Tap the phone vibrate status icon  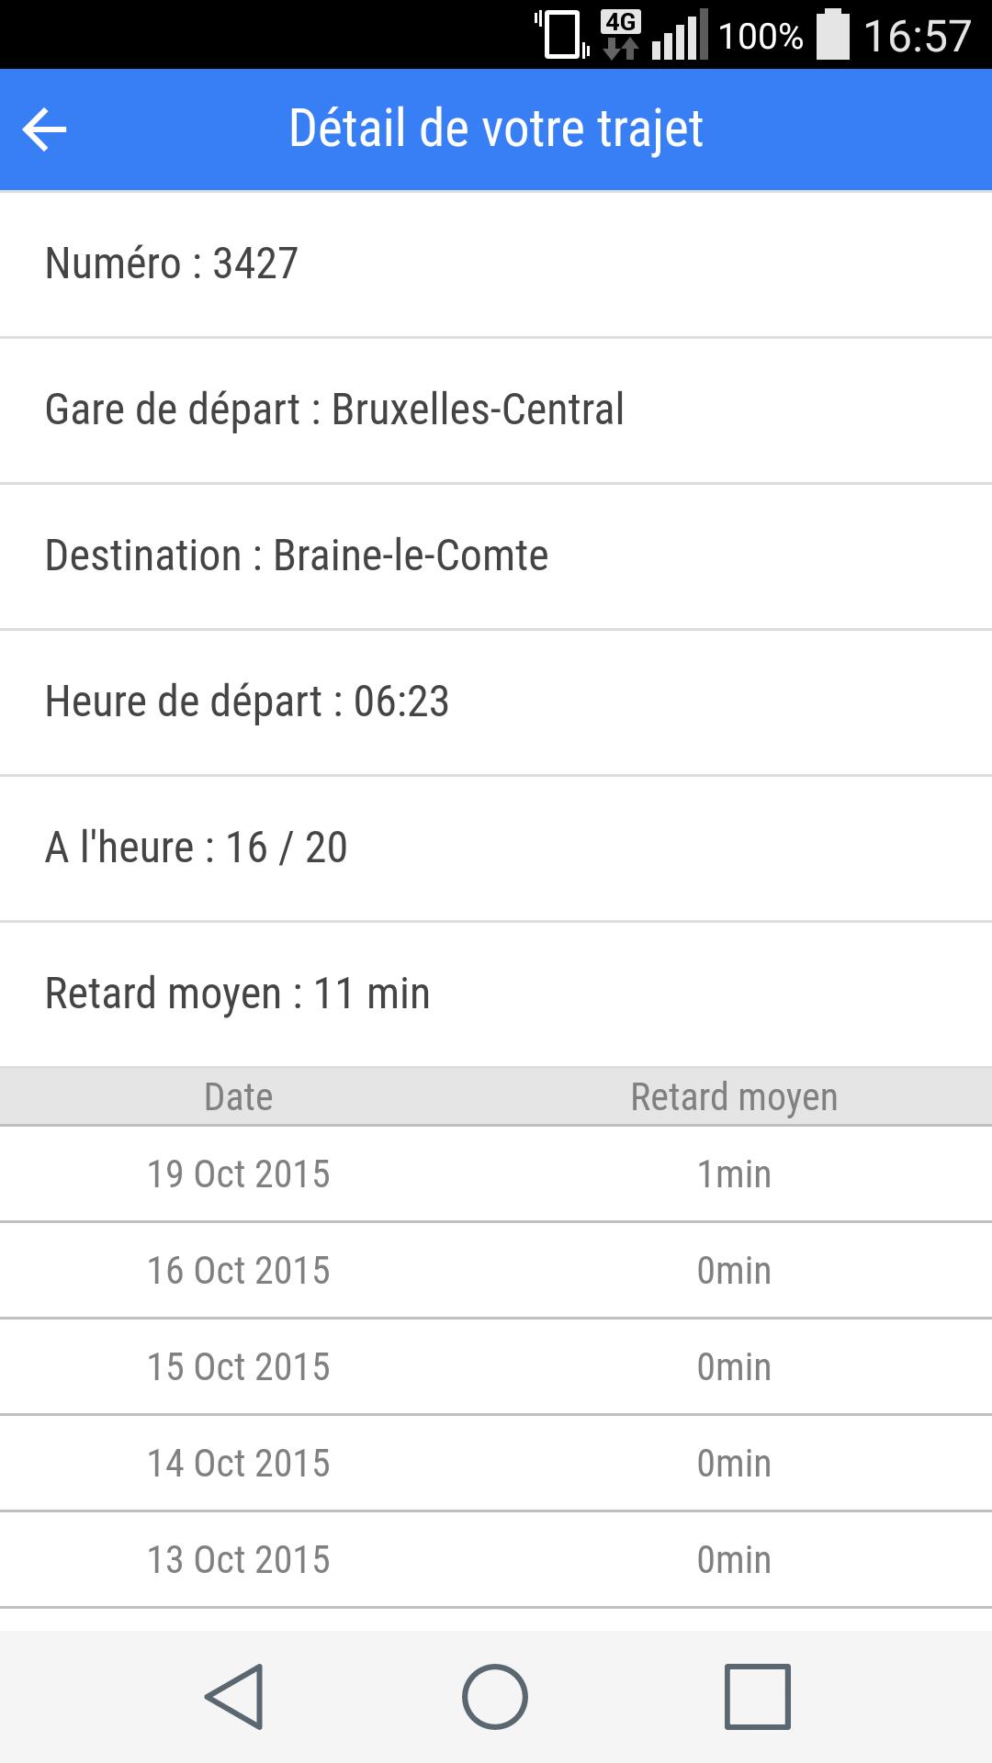(x=562, y=35)
